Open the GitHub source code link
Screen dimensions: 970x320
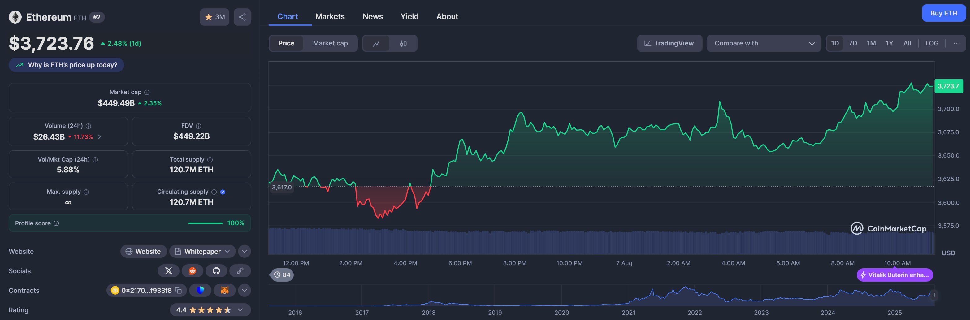pos(216,271)
